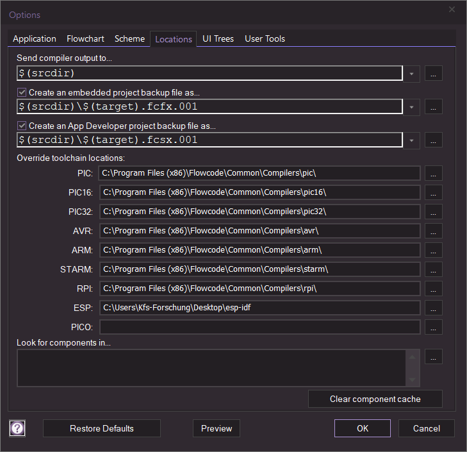Browse for the PIC32 toolchain folder
This screenshot has width=467, height=452.
[434, 212]
